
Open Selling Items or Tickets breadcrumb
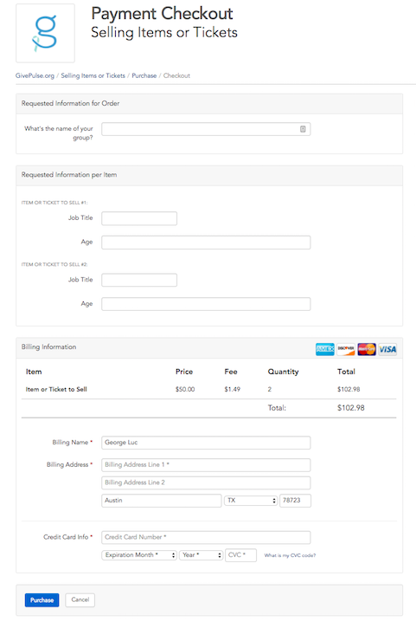[x=93, y=75]
